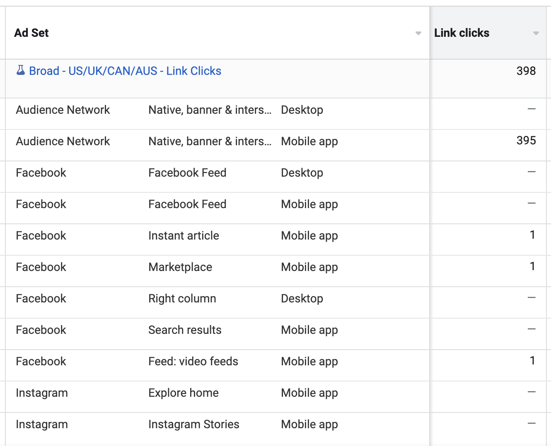This screenshot has width=551, height=446.
Task: Open the Ad Set column dropdown arrow
Action: click(418, 33)
